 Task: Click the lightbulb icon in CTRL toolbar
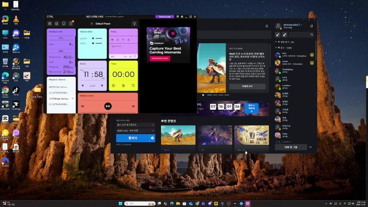pos(134,23)
